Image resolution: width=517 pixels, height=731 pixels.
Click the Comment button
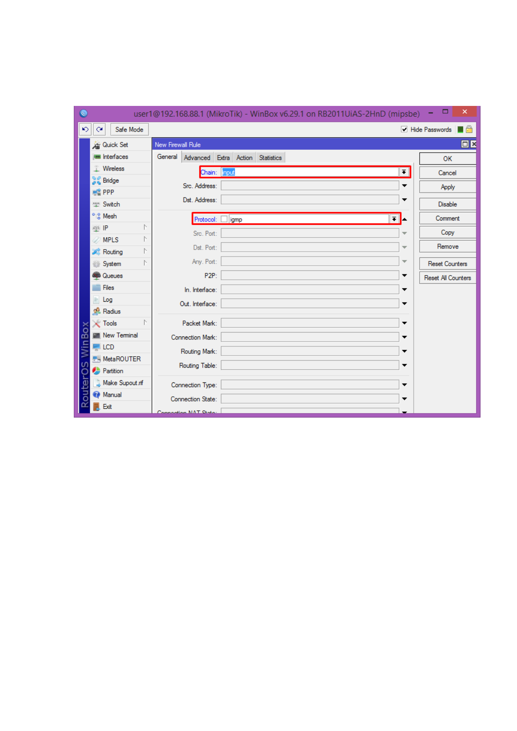tap(448, 218)
